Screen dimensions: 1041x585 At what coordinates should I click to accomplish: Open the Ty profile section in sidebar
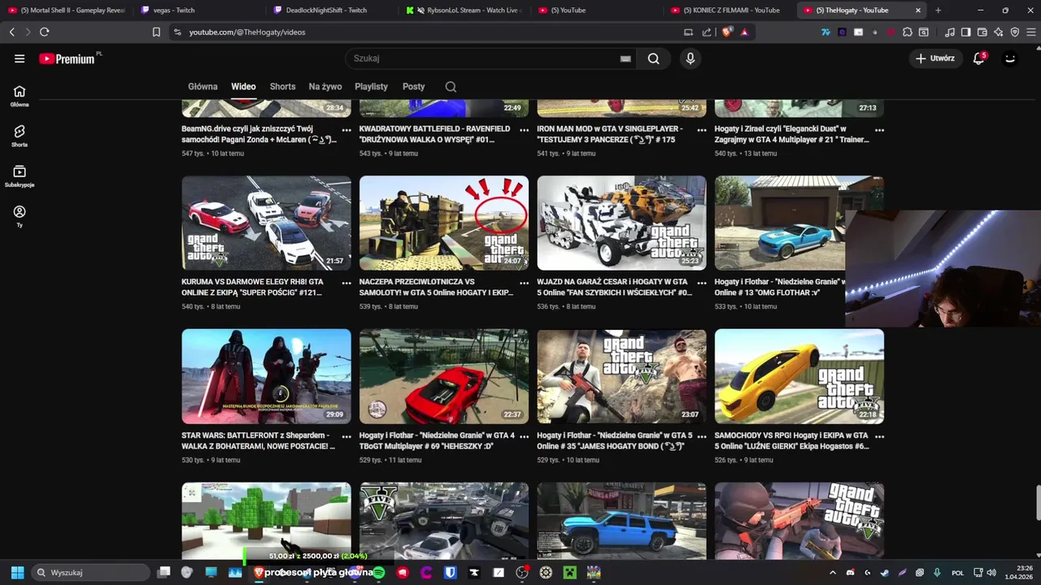pyautogui.click(x=20, y=215)
